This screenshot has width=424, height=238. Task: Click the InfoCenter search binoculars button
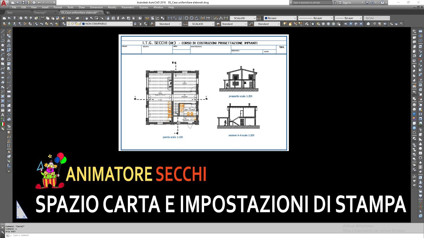[335, 2]
